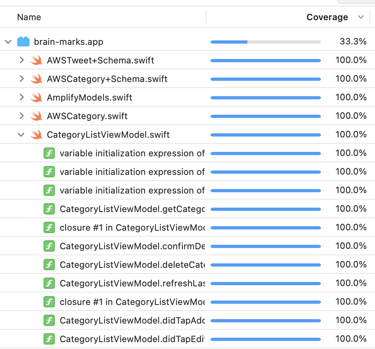The image size is (375, 349).
Task: Click Swift icon of AWSCategory.swift
Action: (36, 116)
